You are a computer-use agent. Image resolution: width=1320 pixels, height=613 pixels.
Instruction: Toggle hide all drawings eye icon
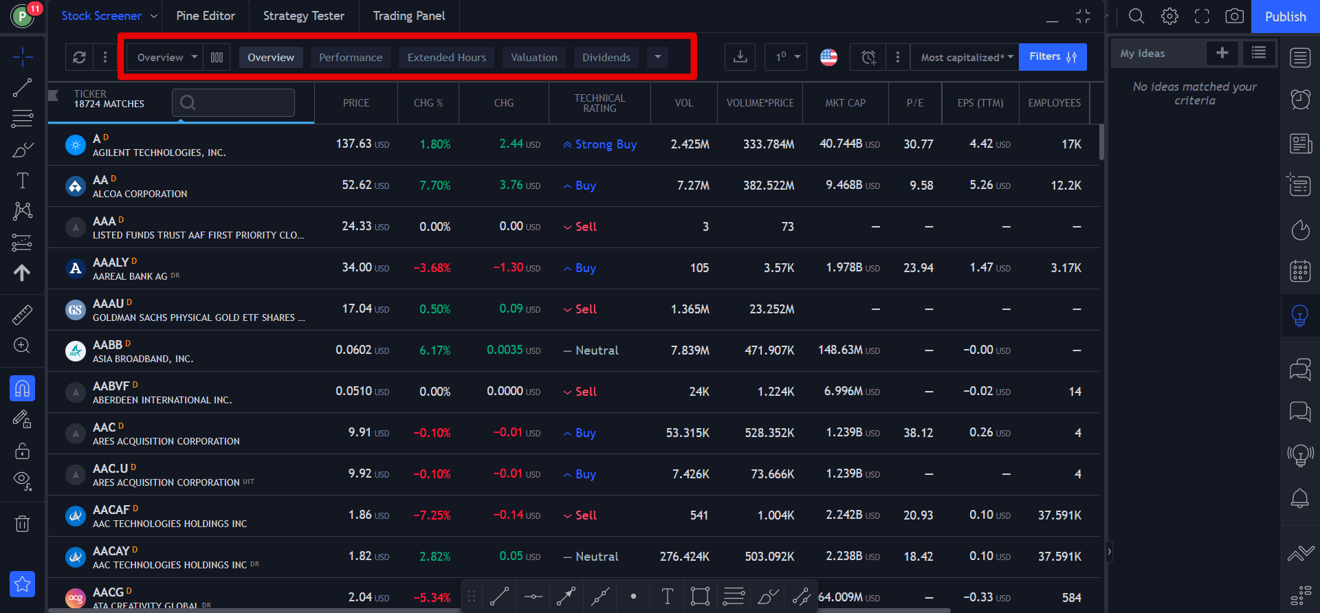click(x=22, y=480)
